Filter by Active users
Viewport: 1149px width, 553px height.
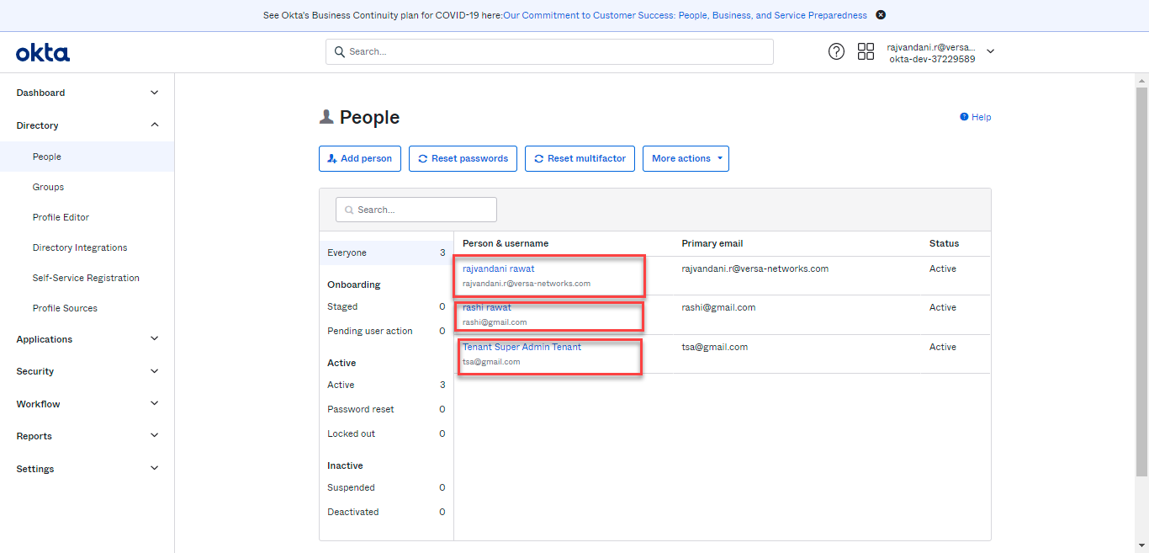click(x=386, y=385)
